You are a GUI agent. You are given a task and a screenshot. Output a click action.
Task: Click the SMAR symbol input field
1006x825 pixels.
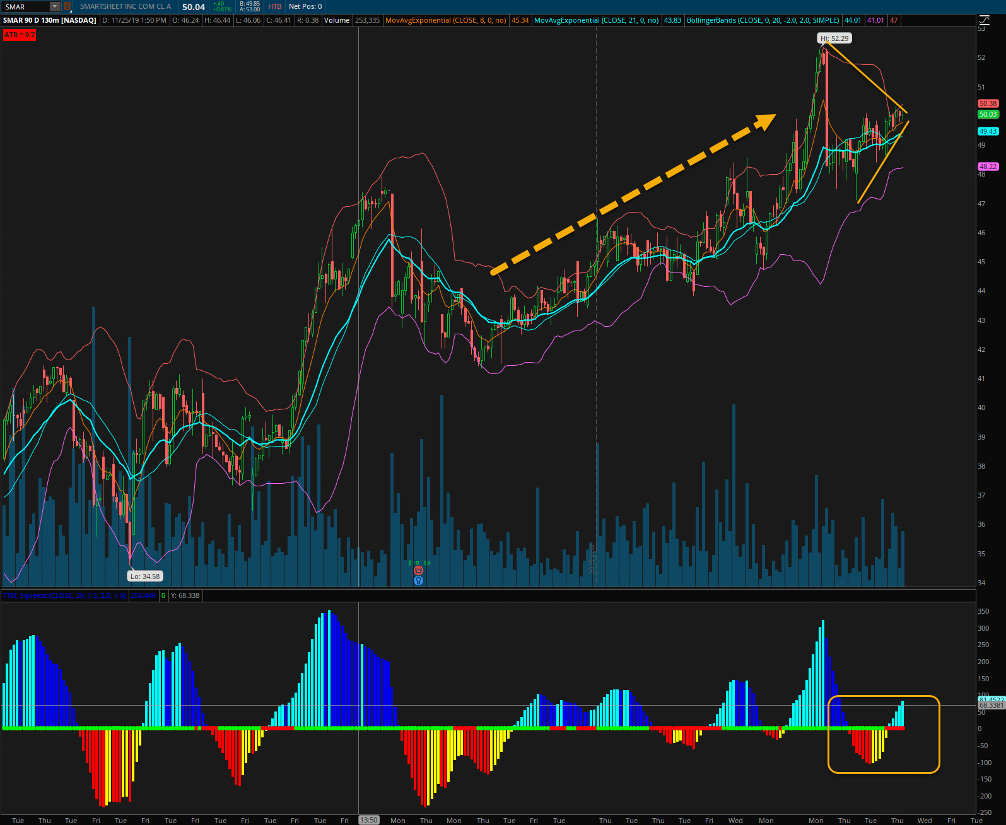click(25, 6)
